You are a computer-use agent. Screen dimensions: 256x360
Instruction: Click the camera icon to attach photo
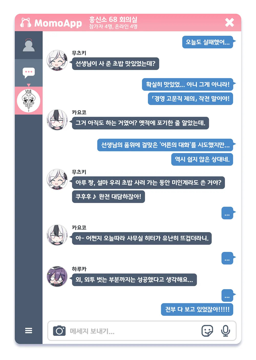(x=59, y=331)
